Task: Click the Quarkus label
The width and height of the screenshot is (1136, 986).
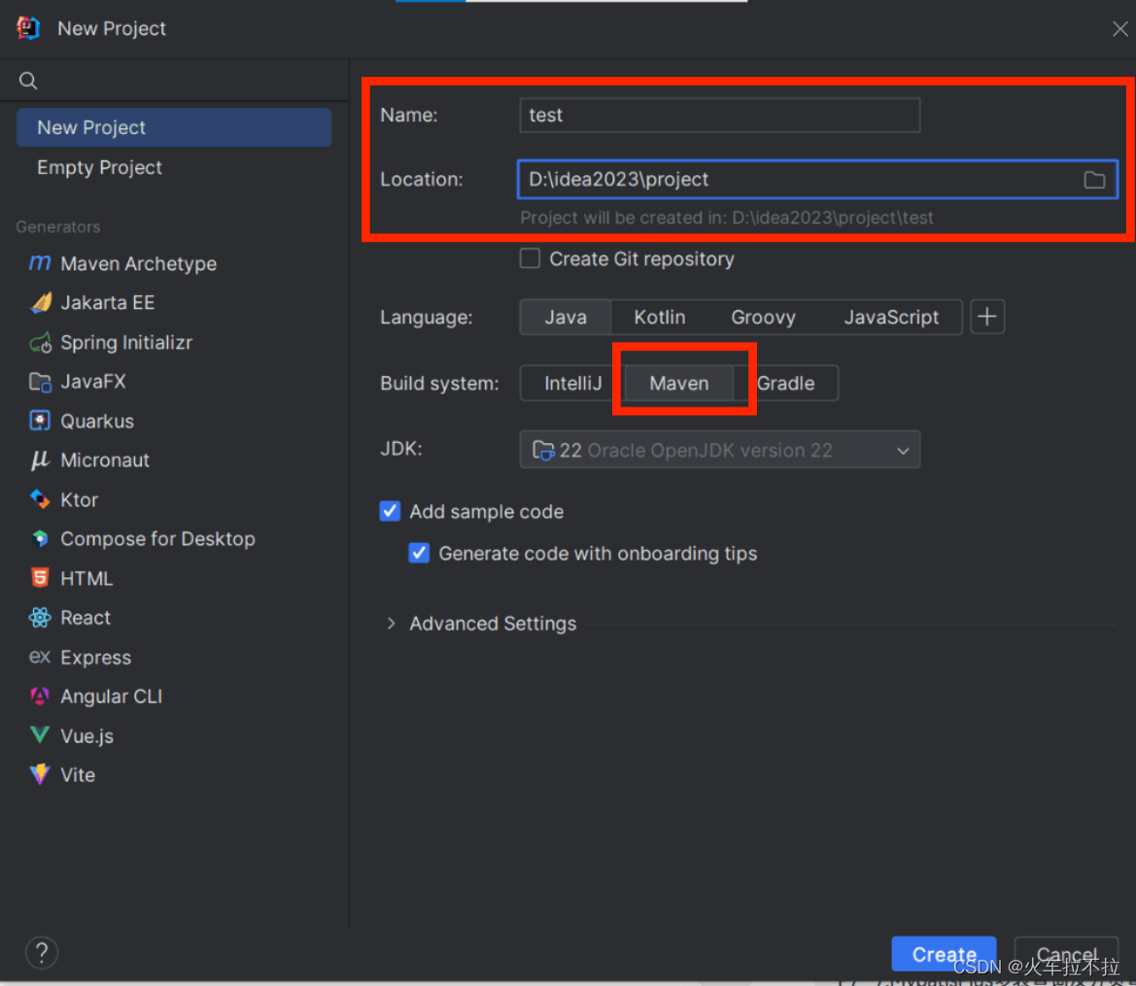Action: (x=97, y=421)
